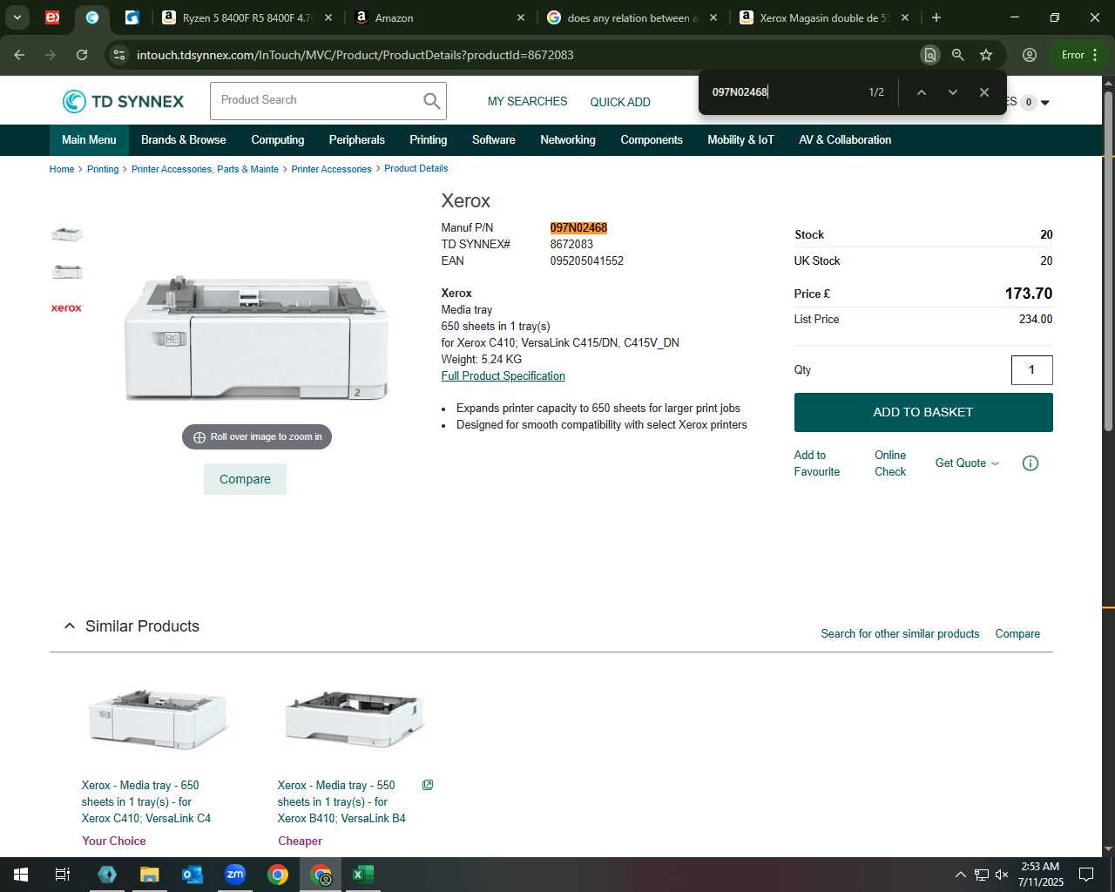Click the info icon beside Get Quote
This screenshot has width=1115, height=892.
[x=1030, y=463]
